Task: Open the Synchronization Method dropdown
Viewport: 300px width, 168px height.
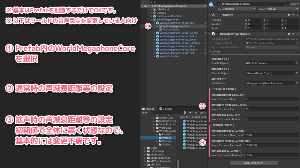Action: click(x=271, y=47)
